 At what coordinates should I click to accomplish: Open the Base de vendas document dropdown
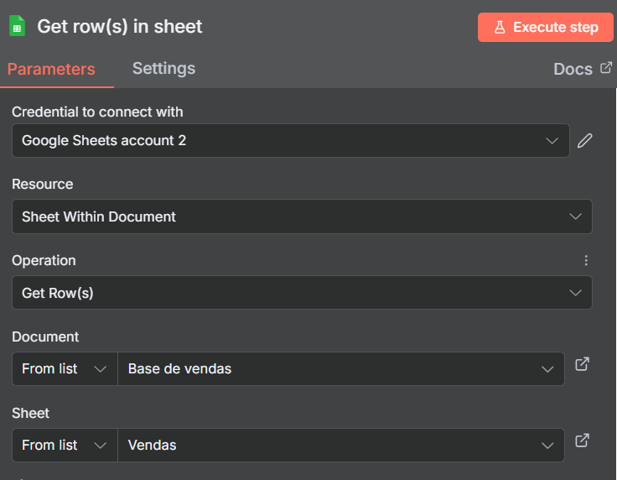(341, 369)
